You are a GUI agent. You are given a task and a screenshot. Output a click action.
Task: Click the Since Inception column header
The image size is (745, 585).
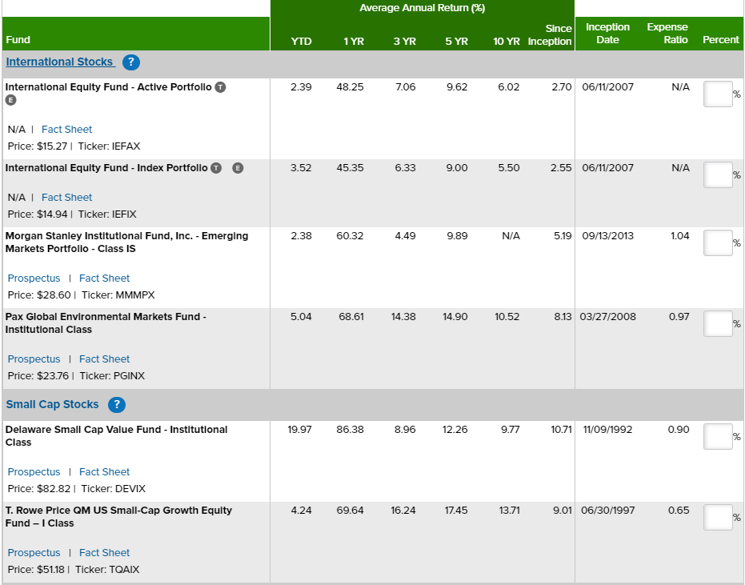[550, 35]
